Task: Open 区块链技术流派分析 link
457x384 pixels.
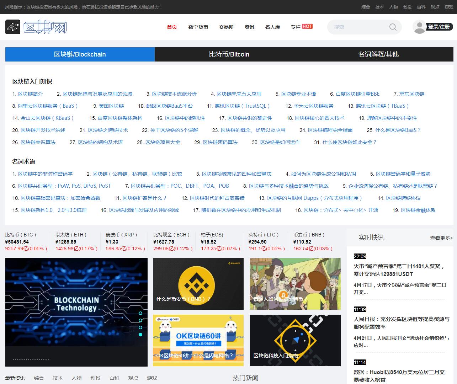Action: (x=174, y=94)
